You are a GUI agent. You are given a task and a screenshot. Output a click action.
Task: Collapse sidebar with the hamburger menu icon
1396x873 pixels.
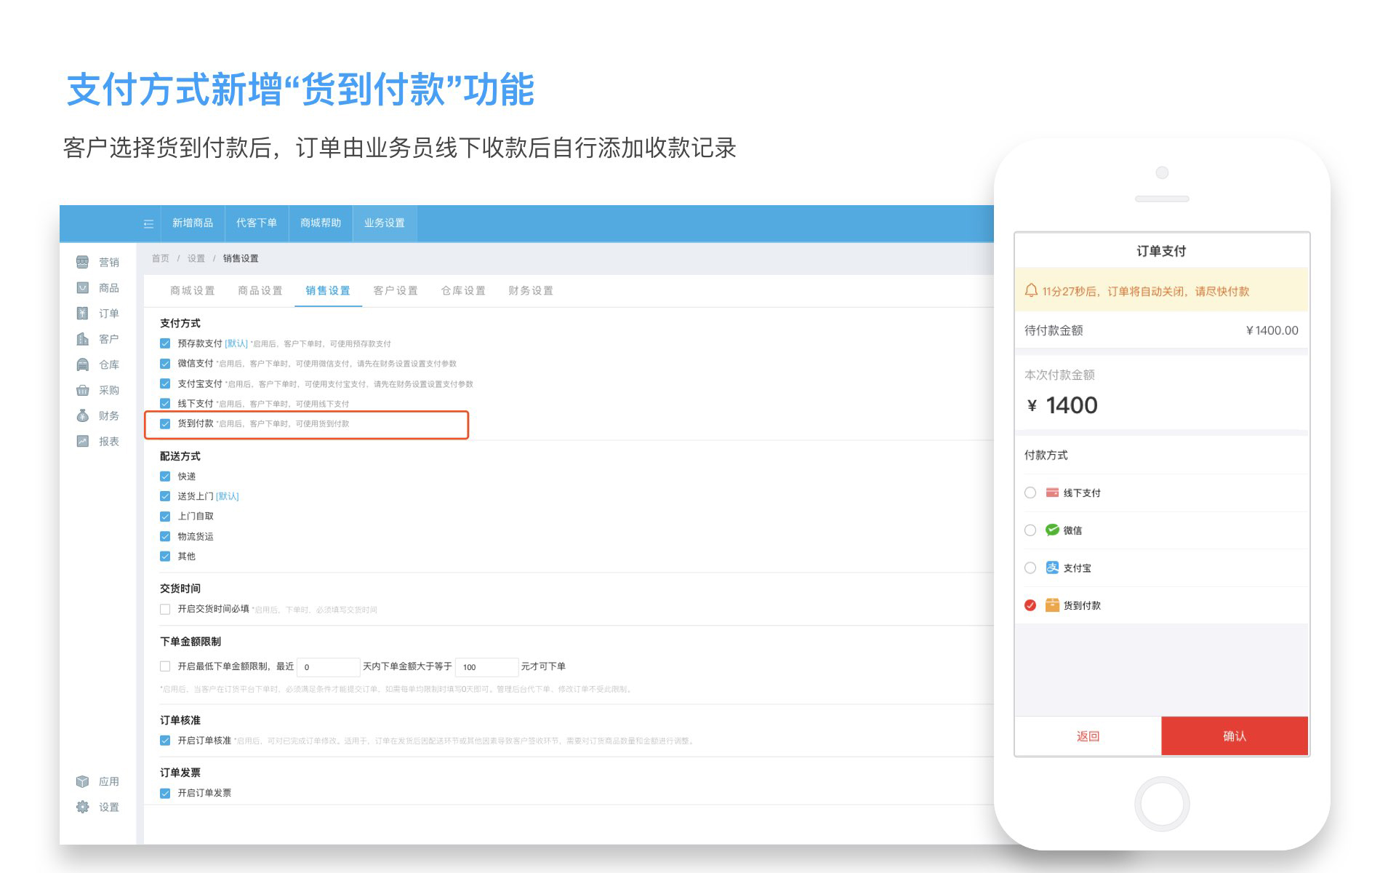tap(148, 223)
